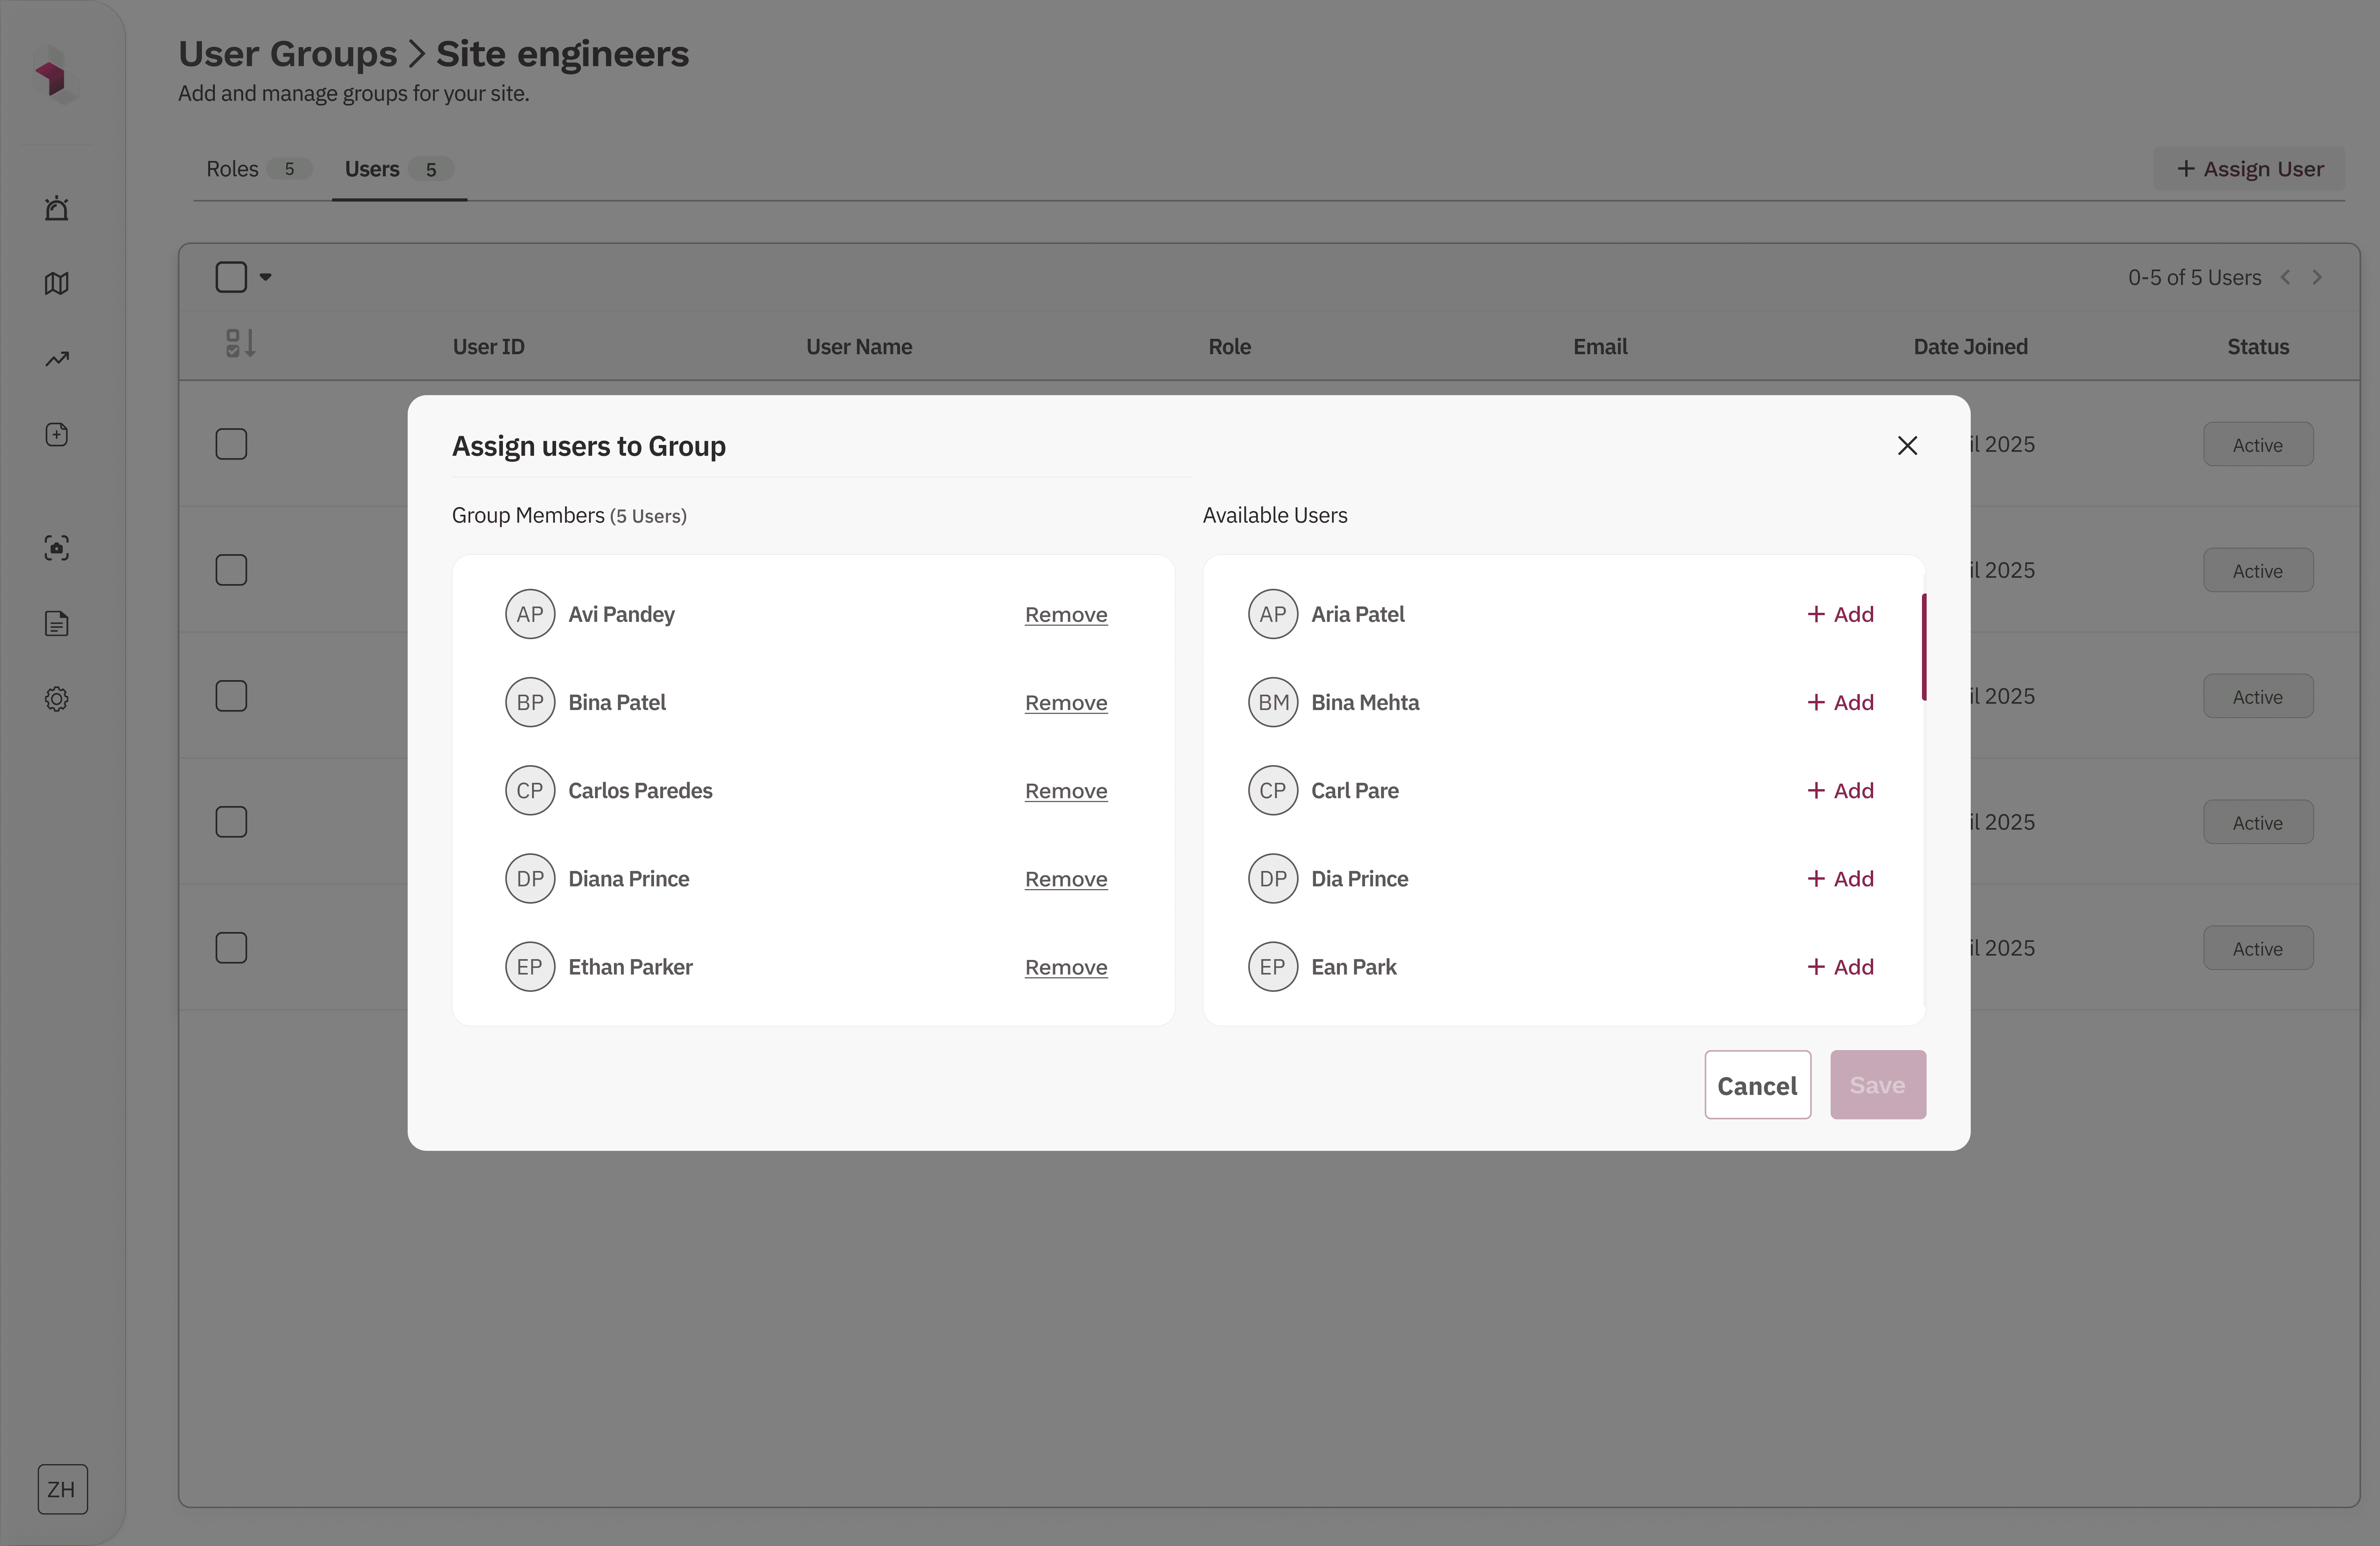Open the document report sidebar icon
The image size is (2380, 1546).
point(57,624)
